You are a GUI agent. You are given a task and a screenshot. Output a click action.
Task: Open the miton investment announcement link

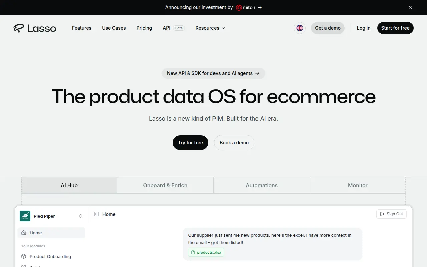coord(213,7)
